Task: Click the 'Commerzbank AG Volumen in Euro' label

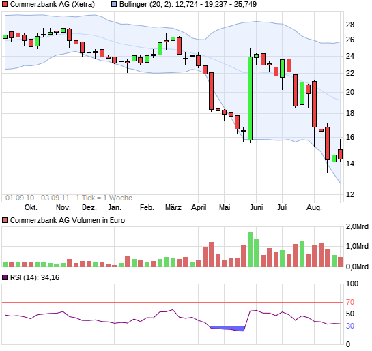Action: coord(68,220)
